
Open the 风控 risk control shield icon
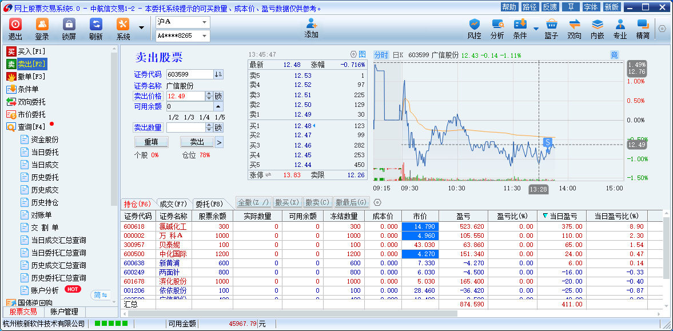point(474,25)
